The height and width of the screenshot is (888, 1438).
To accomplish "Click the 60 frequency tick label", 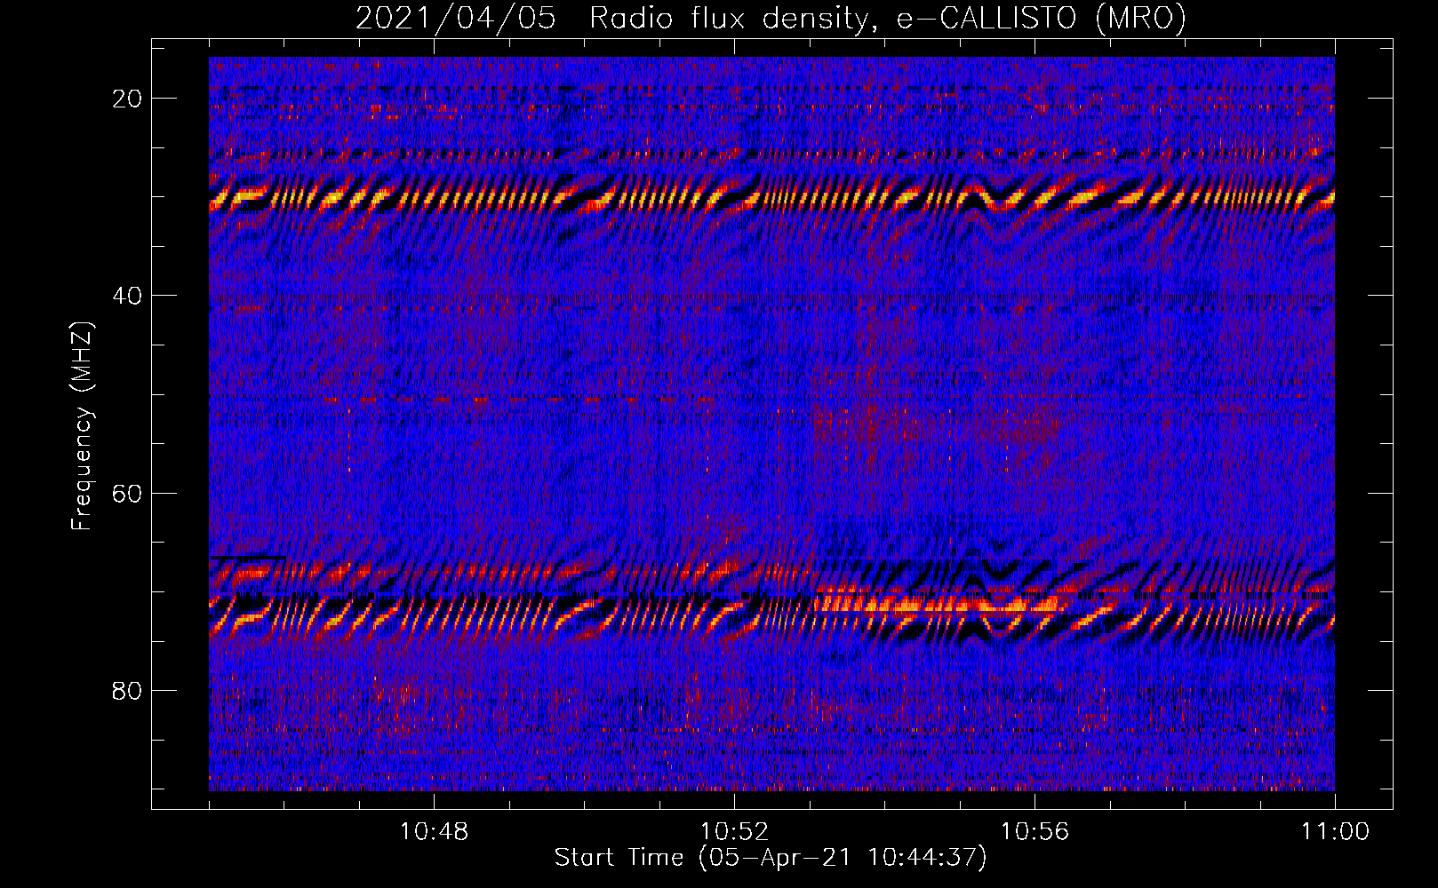I will 127,493.
